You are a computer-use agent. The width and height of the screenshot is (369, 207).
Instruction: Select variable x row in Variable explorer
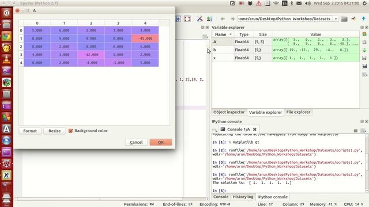click(x=285, y=57)
